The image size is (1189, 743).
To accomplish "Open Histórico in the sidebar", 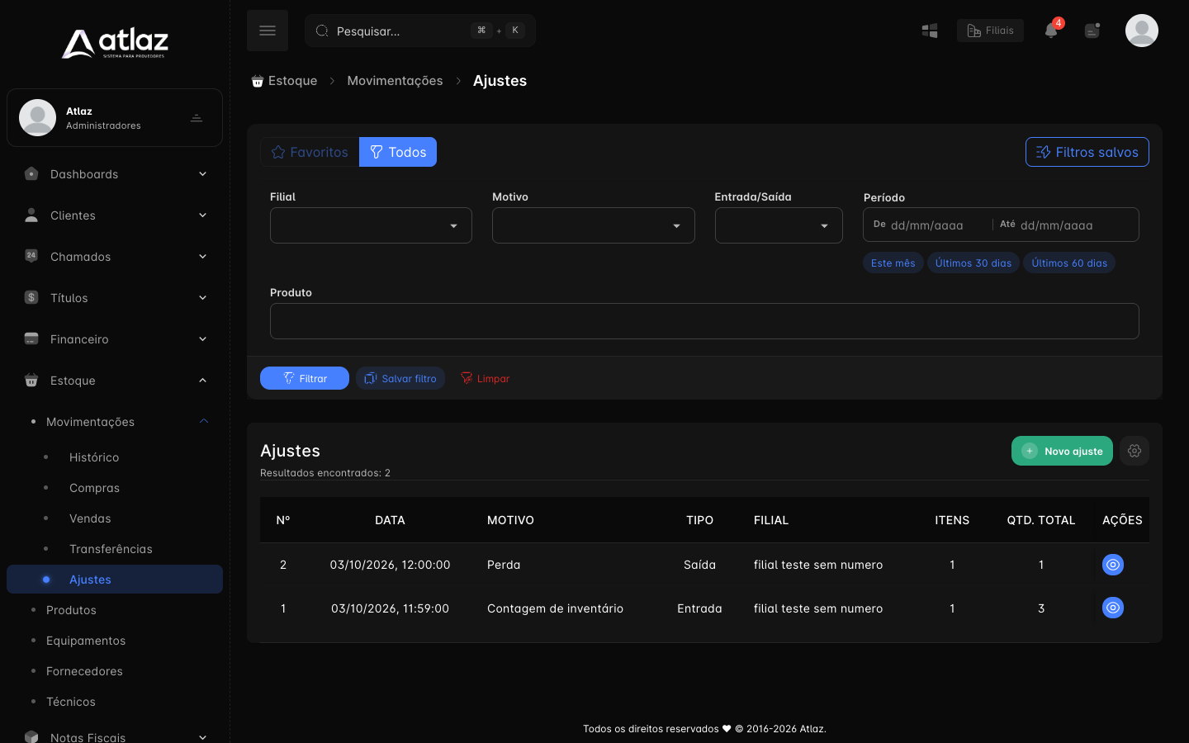I will (94, 457).
